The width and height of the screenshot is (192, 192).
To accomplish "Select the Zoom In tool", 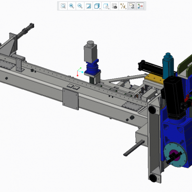I will coord(72,6).
